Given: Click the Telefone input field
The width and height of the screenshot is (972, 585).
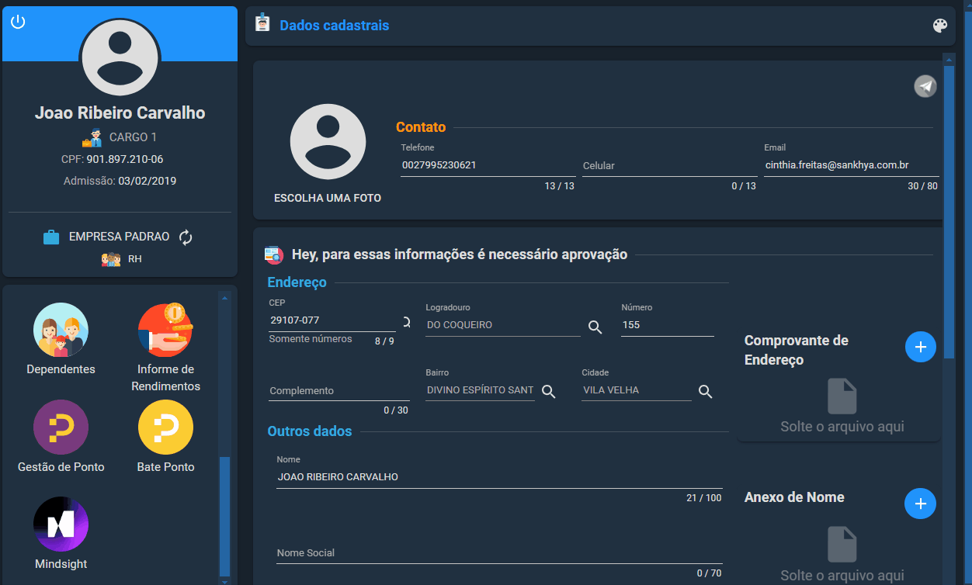Looking at the screenshot, I should pos(488,165).
